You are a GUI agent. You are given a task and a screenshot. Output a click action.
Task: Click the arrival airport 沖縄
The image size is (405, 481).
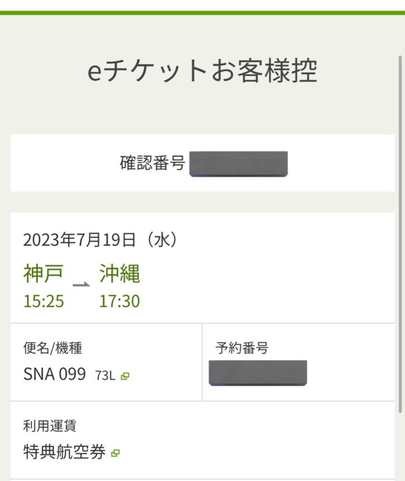[120, 273]
